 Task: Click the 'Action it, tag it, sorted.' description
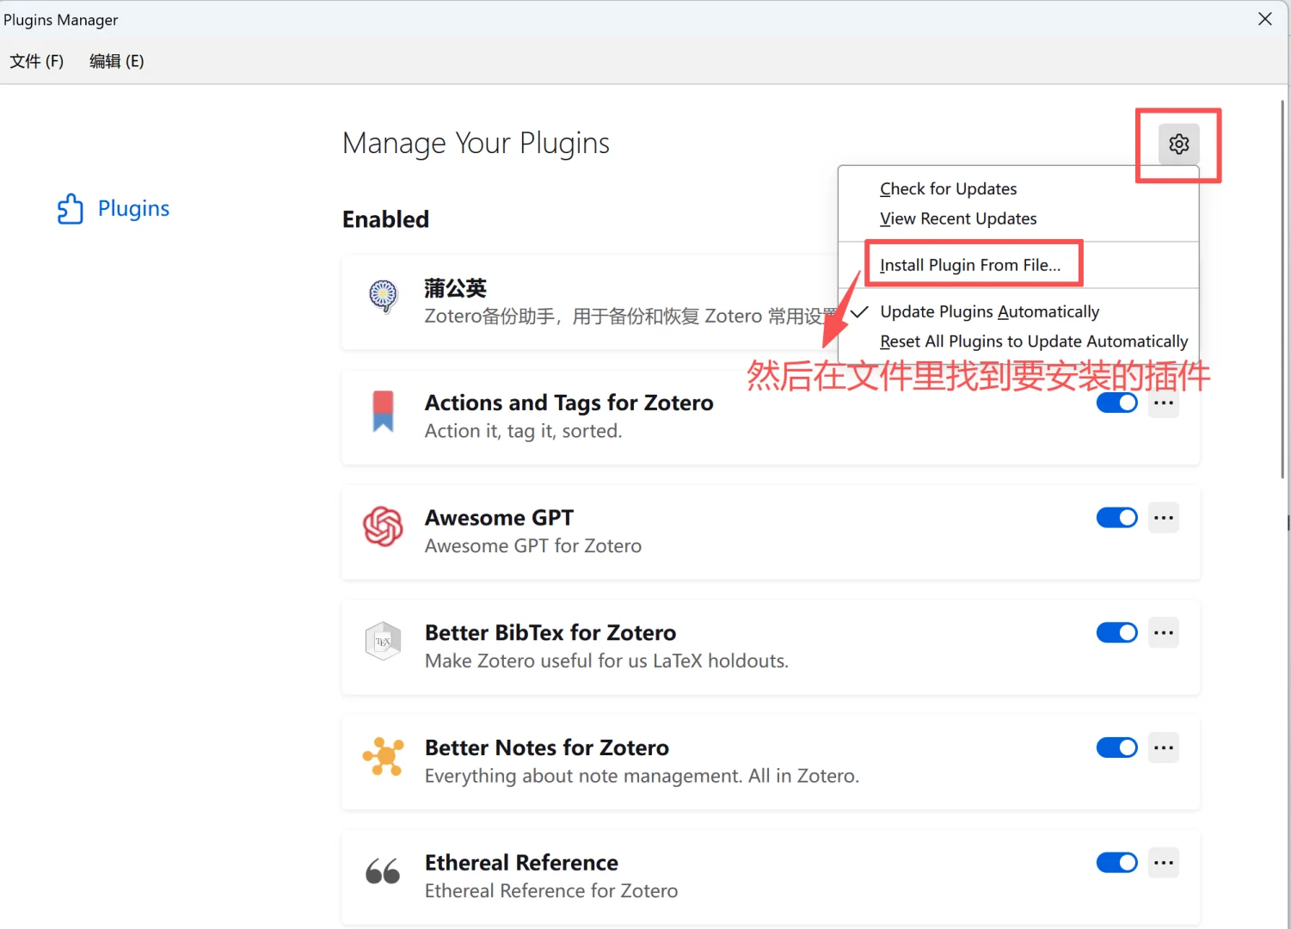(523, 431)
